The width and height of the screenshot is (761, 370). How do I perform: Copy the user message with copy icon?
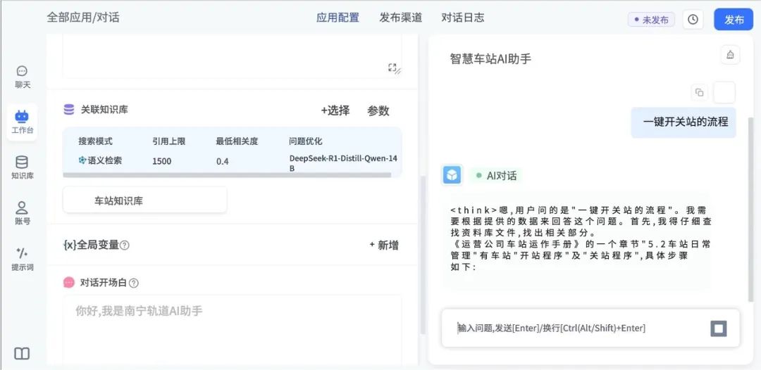[699, 92]
